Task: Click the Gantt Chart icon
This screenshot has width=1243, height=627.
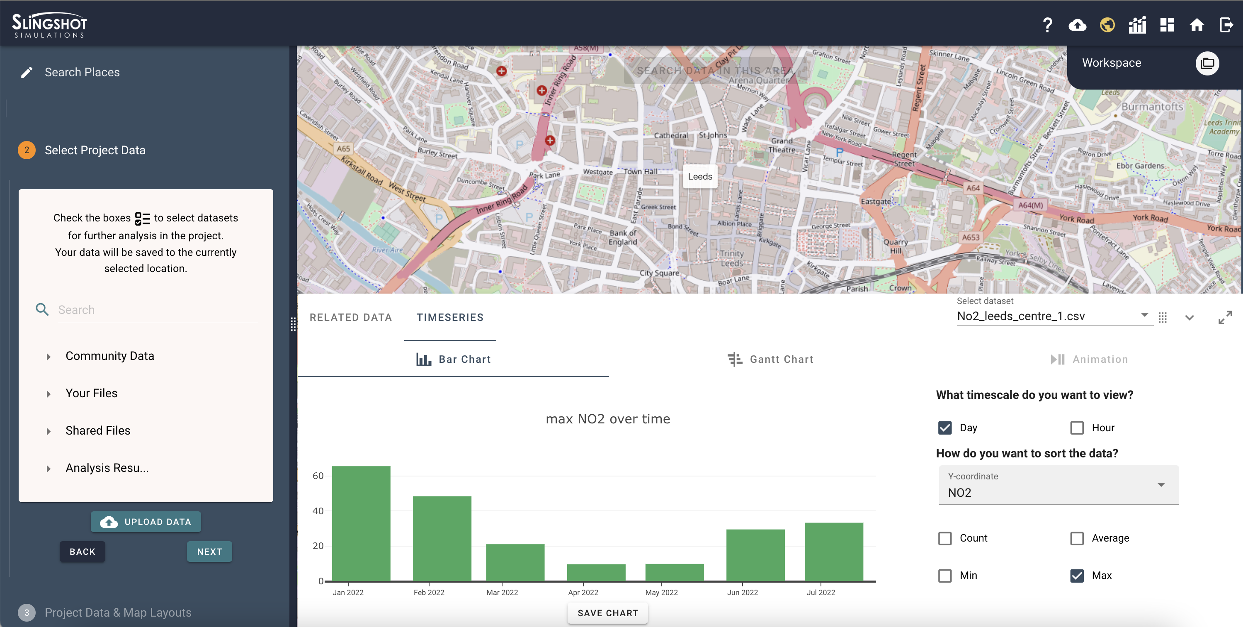Action: coord(735,359)
